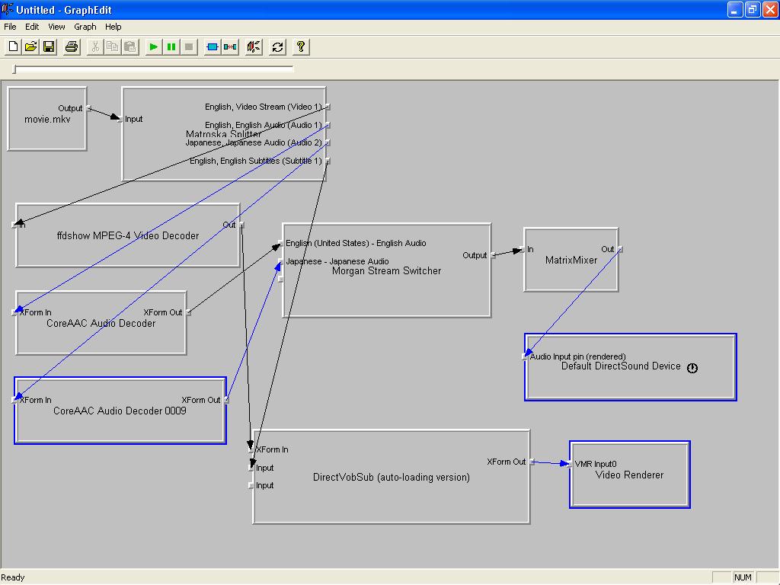This screenshot has height=585, width=780.
Task: Click the seek slider thumb below the toolbar
Action: pos(14,69)
